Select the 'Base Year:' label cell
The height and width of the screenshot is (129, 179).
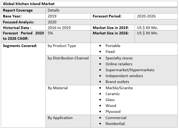click(12, 16)
